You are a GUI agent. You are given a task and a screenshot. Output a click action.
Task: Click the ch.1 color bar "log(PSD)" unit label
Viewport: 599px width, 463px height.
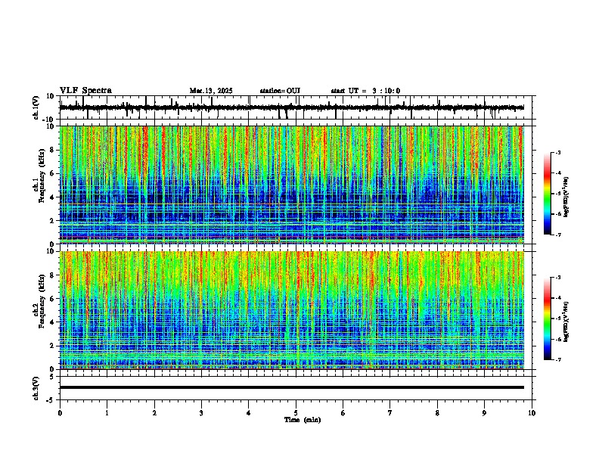[x=566, y=197]
